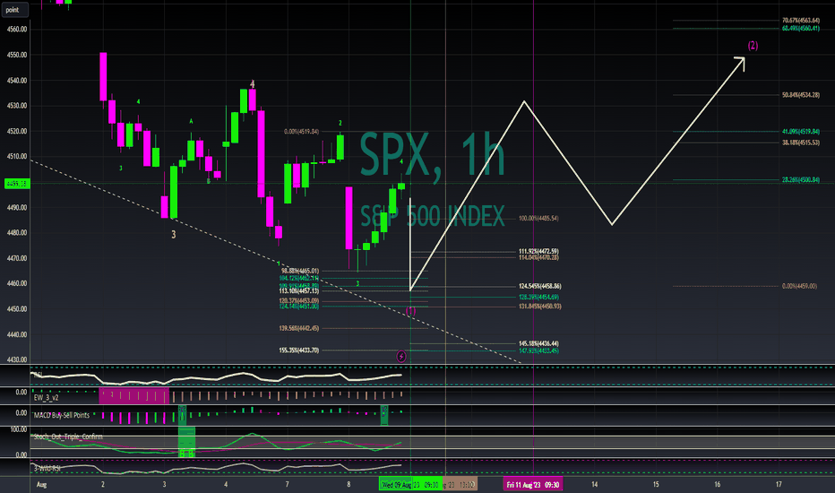The height and width of the screenshot is (493, 835).
Task: Select the Stoch_Out_Triple_Confirm indicator label
Action: pos(67,437)
